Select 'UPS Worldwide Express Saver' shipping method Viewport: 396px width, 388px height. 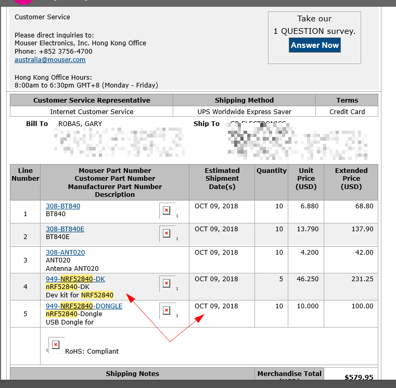tap(244, 112)
